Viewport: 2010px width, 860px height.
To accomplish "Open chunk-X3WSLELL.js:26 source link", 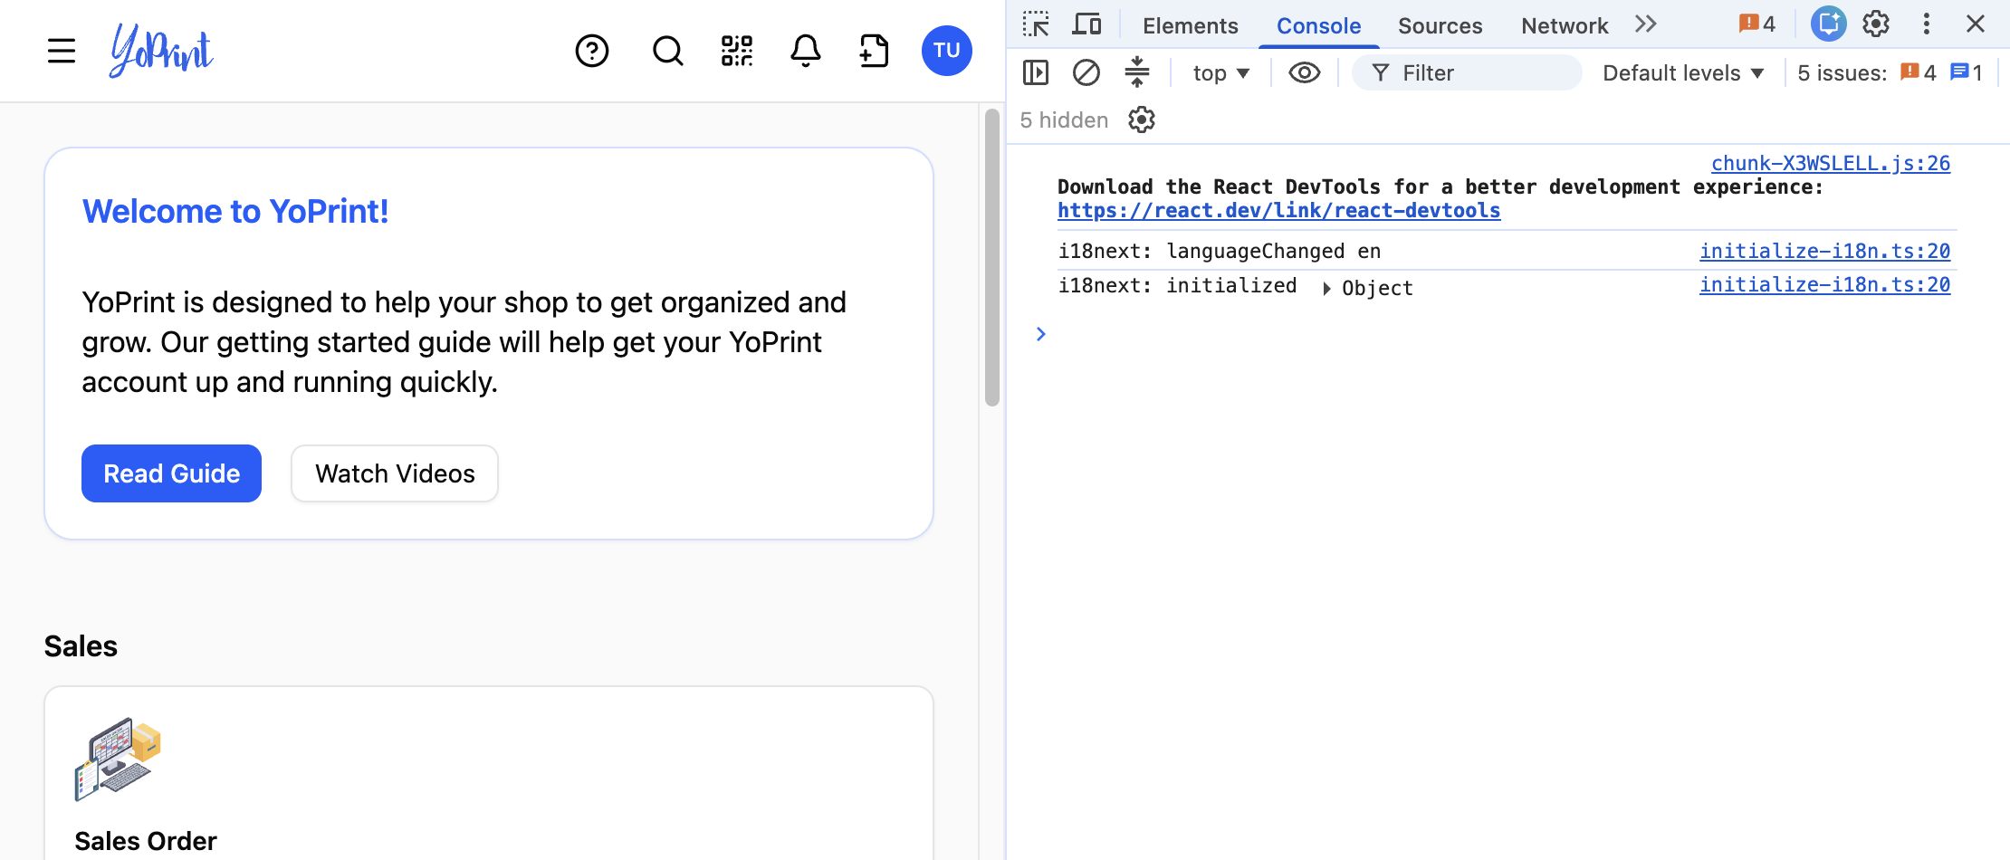I will click(1831, 163).
